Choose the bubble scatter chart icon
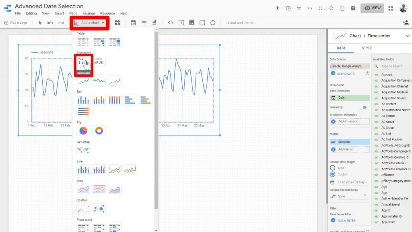 [x=99, y=209]
